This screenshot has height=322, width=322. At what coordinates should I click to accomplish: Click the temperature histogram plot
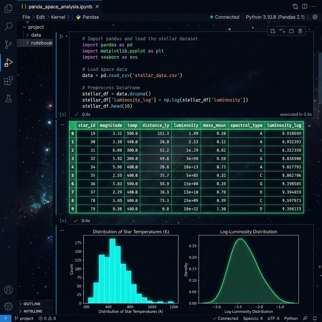click(131, 269)
